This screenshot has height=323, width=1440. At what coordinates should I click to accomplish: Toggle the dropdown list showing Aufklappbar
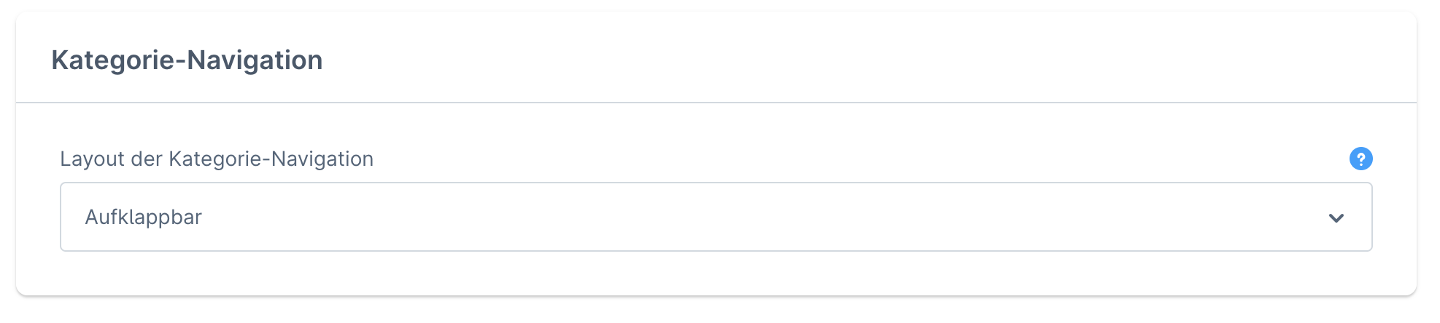pos(715,217)
